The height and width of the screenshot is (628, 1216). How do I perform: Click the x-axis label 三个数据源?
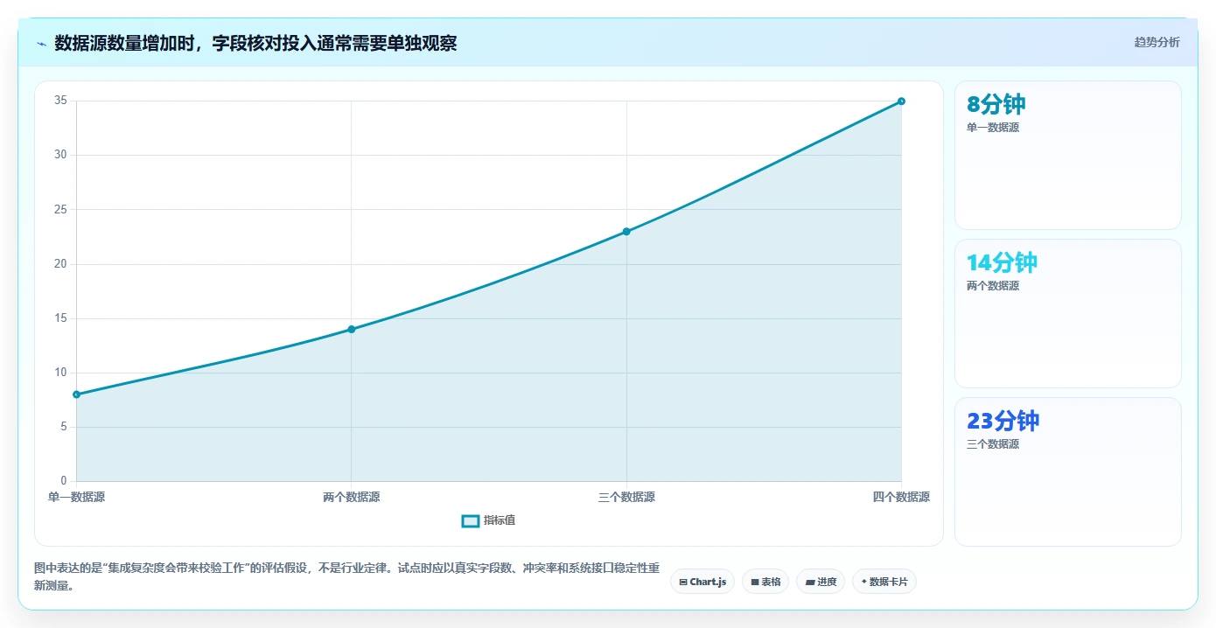point(626,497)
